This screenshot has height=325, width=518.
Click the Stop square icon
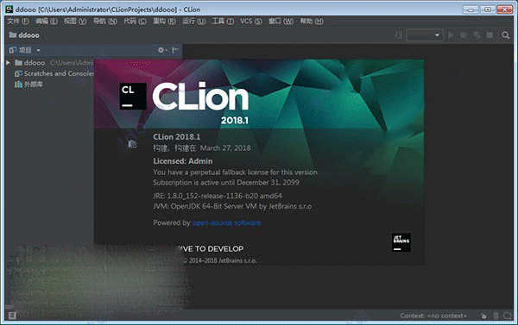tap(490, 35)
